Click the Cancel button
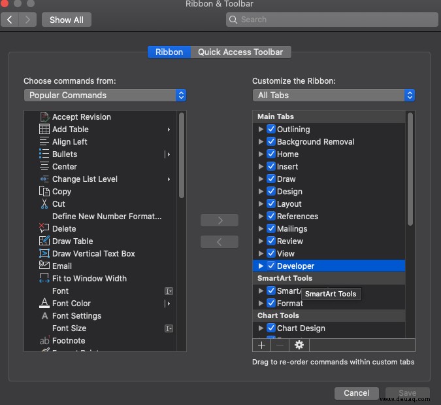441x405 pixels. pyautogui.click(x=356, y=393)
